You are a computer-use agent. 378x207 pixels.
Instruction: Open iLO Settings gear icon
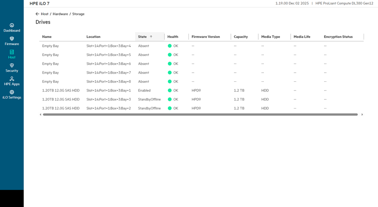[12, 92]
